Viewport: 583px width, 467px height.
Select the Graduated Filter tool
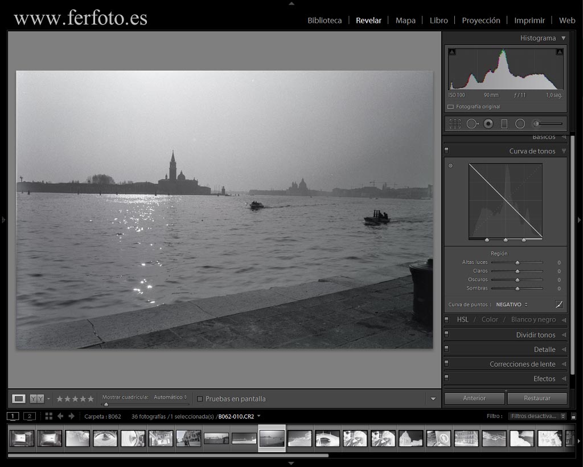[x=504, y=124]
